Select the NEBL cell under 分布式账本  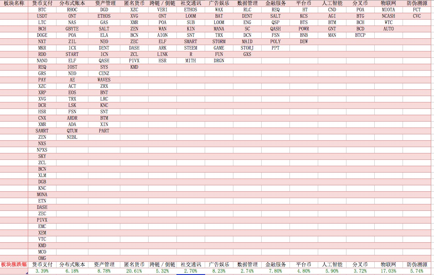pyautogui.click(x=72, y=137)
